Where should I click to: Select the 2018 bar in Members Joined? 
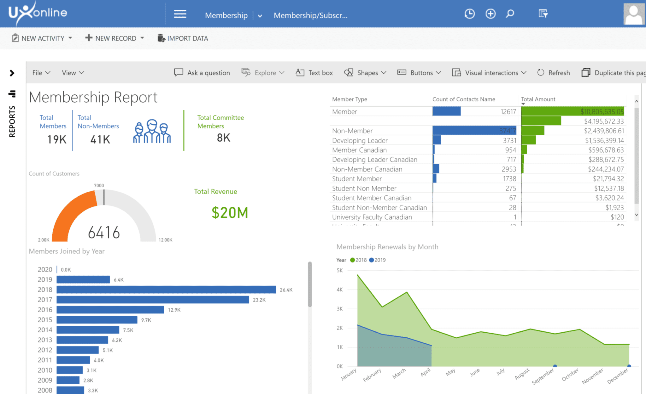coord(166,290)
